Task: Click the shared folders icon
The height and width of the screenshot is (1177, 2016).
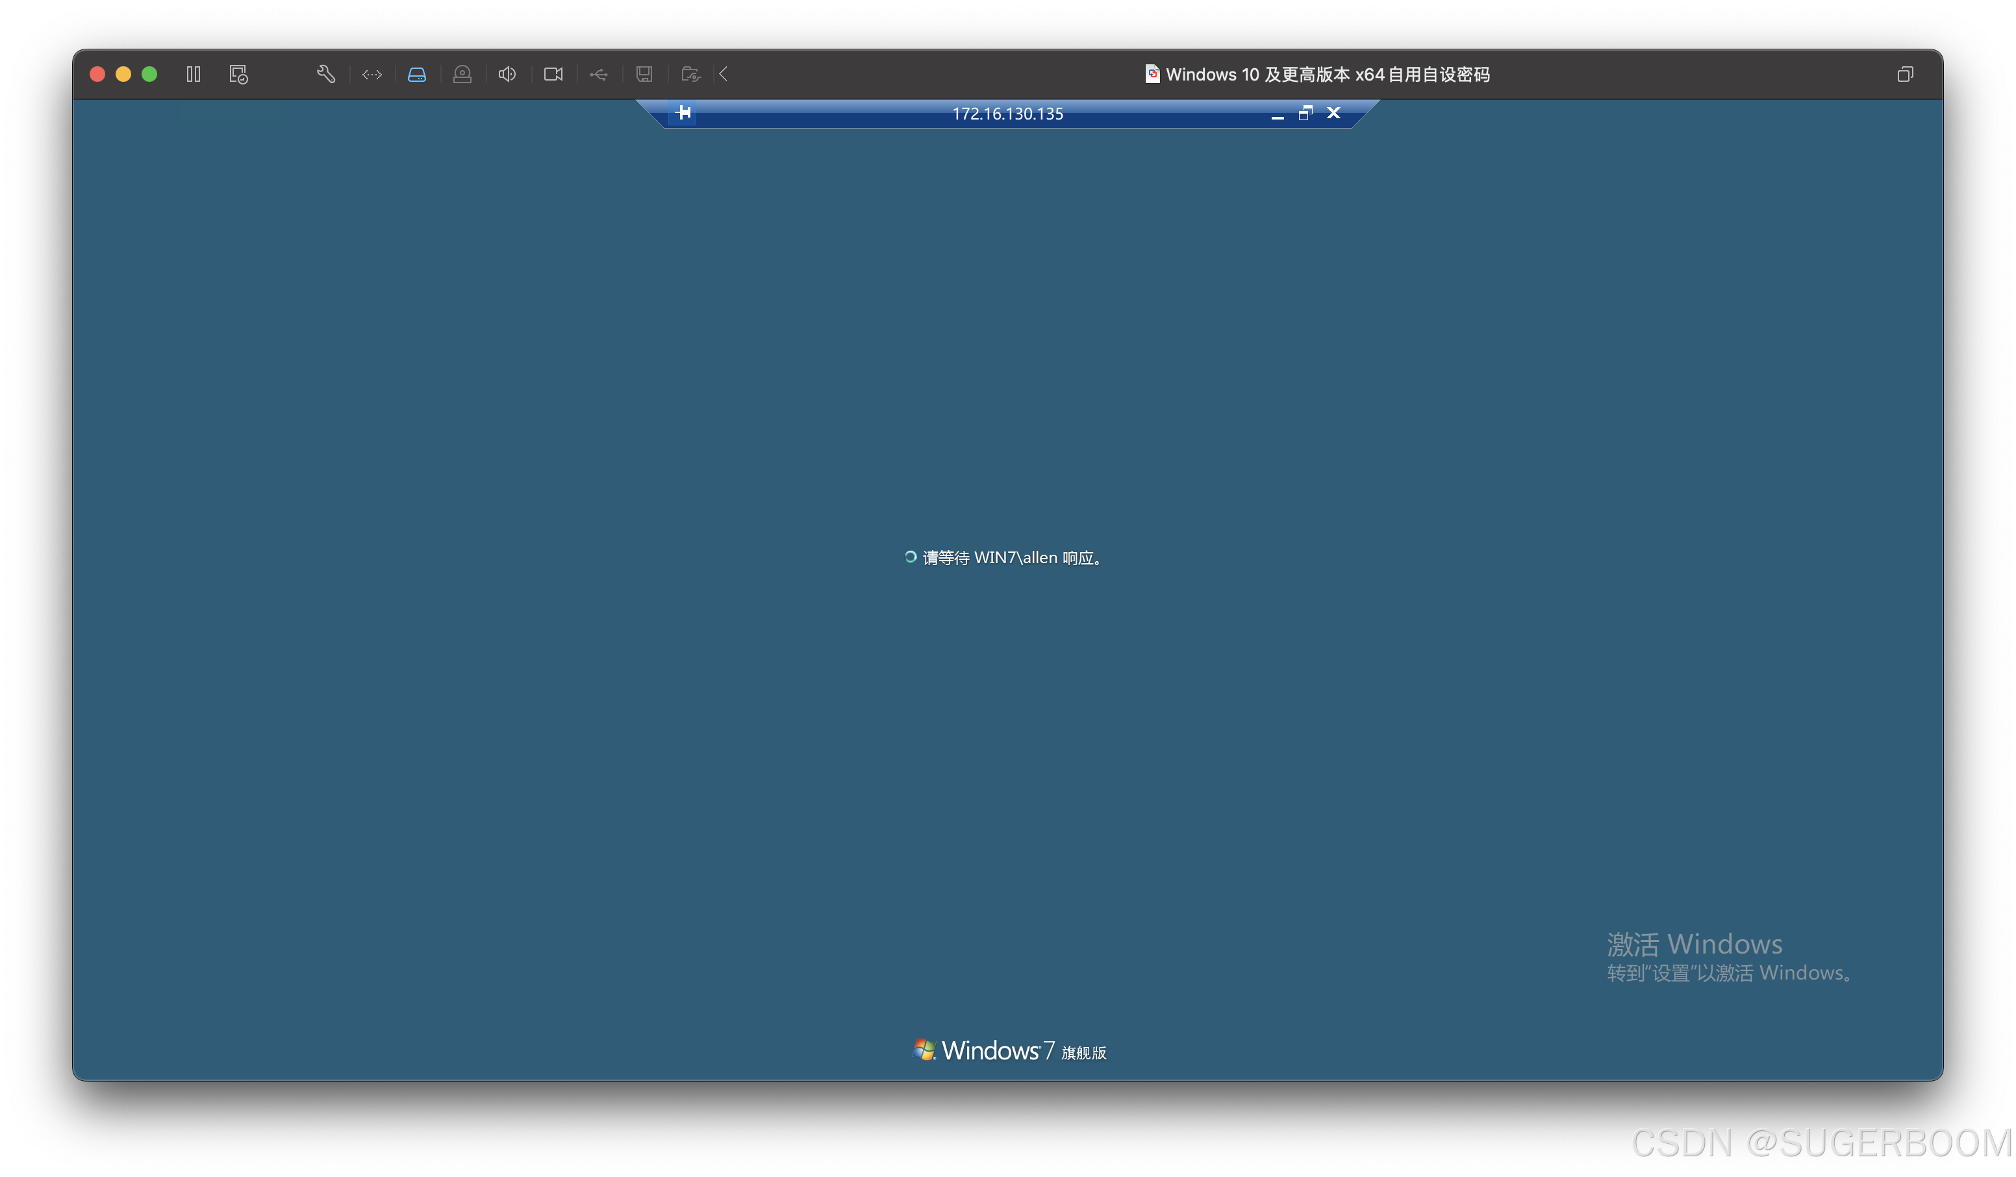Action: [x=691, y=75]
